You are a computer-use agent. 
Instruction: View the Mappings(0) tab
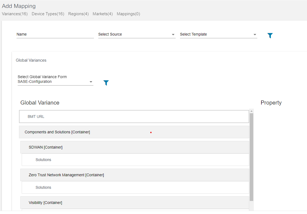tap(128, 14)
